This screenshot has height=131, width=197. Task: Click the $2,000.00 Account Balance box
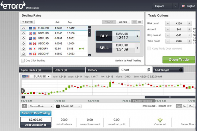pyautogui.click(x=36, y=122)
